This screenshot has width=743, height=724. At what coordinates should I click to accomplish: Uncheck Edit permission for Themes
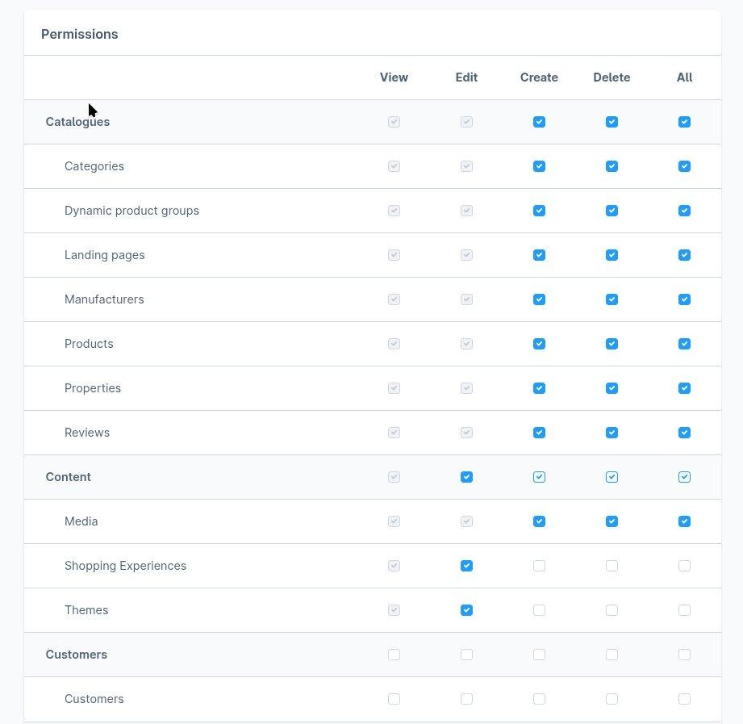[466, 610]
